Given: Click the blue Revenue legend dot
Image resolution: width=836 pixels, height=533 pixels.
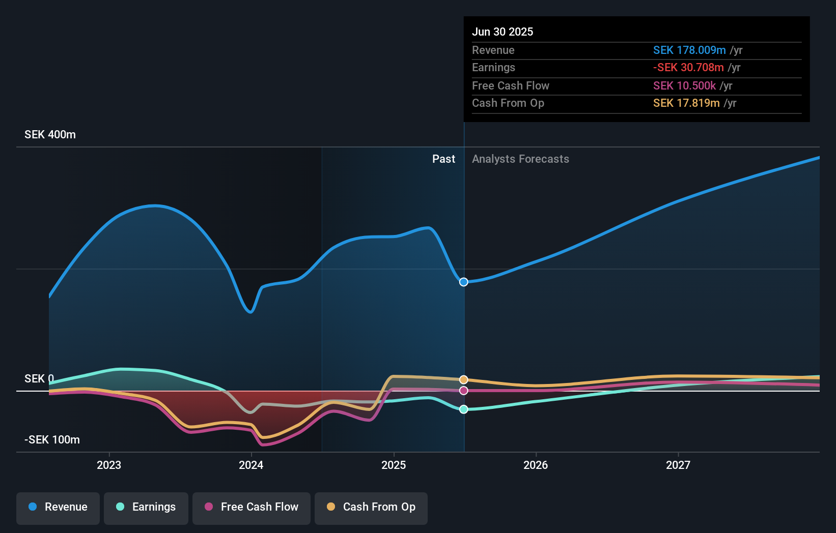Looking at the screenshot, I should [32, 507].
